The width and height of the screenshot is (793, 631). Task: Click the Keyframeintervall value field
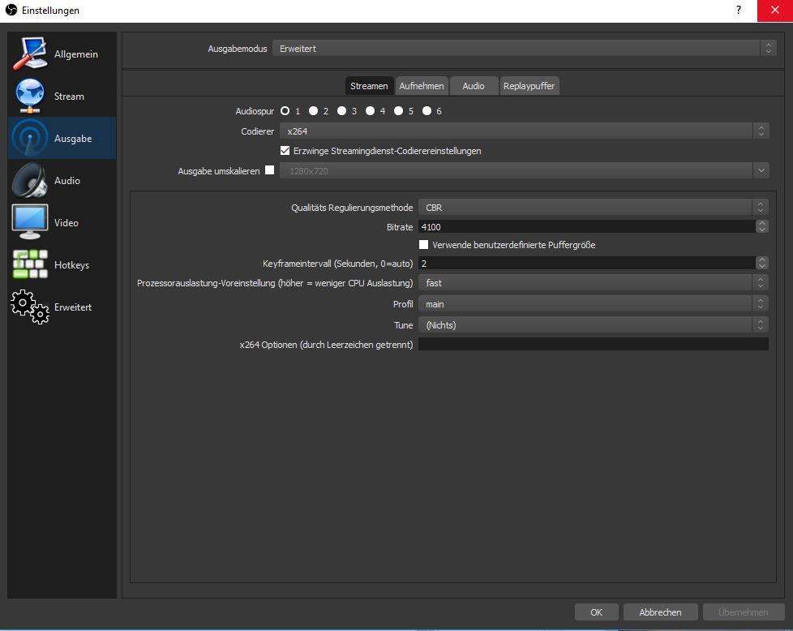[587, 263]
